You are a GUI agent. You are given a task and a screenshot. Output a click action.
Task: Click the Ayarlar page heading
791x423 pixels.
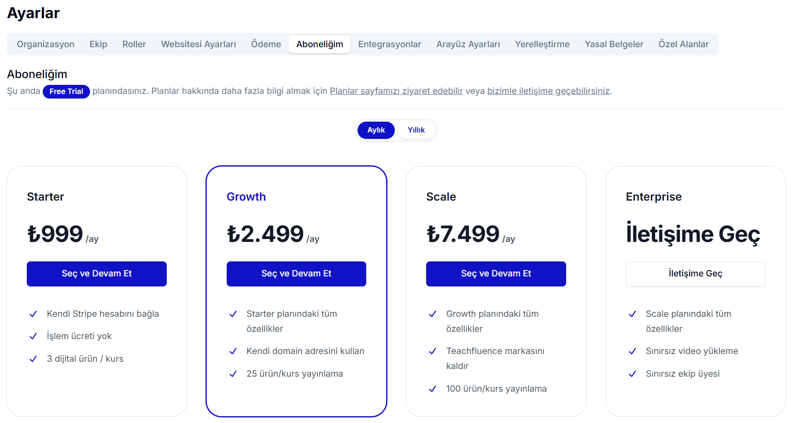pos(33,13)
